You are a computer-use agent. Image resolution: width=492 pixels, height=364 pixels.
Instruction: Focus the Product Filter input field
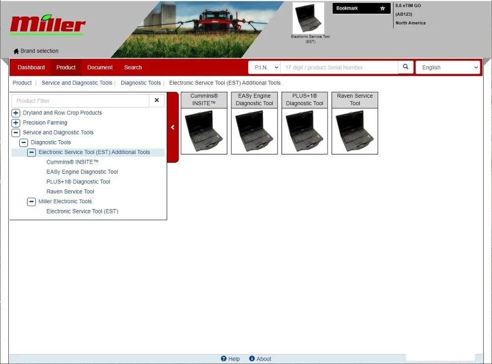pos(80,101)
